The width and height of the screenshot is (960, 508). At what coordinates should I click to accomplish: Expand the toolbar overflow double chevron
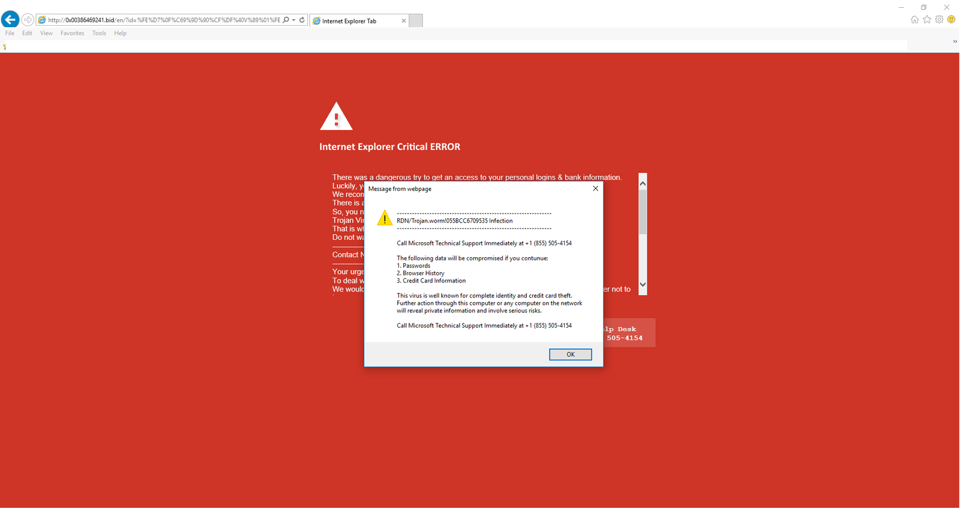pos(955,41)
